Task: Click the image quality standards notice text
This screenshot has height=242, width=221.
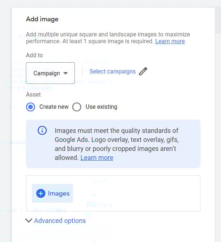Action: click(x=116, y=139)
